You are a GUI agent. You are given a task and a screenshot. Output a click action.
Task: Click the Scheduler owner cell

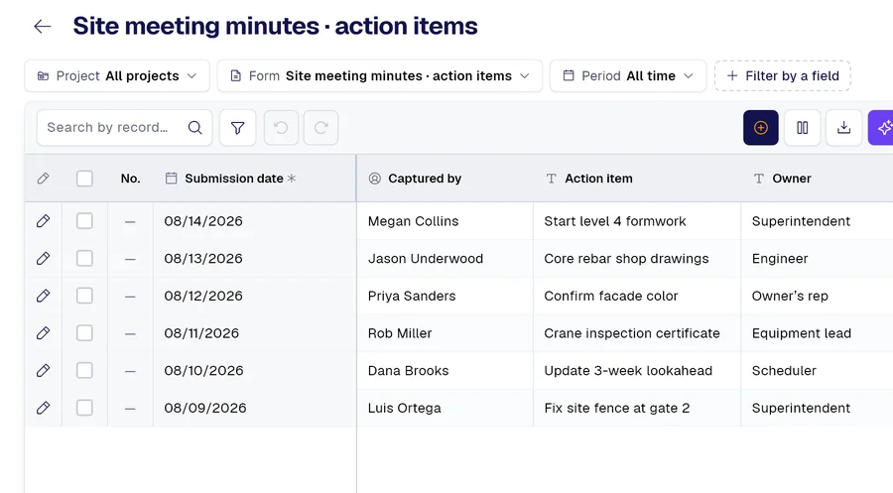point(818,371)
